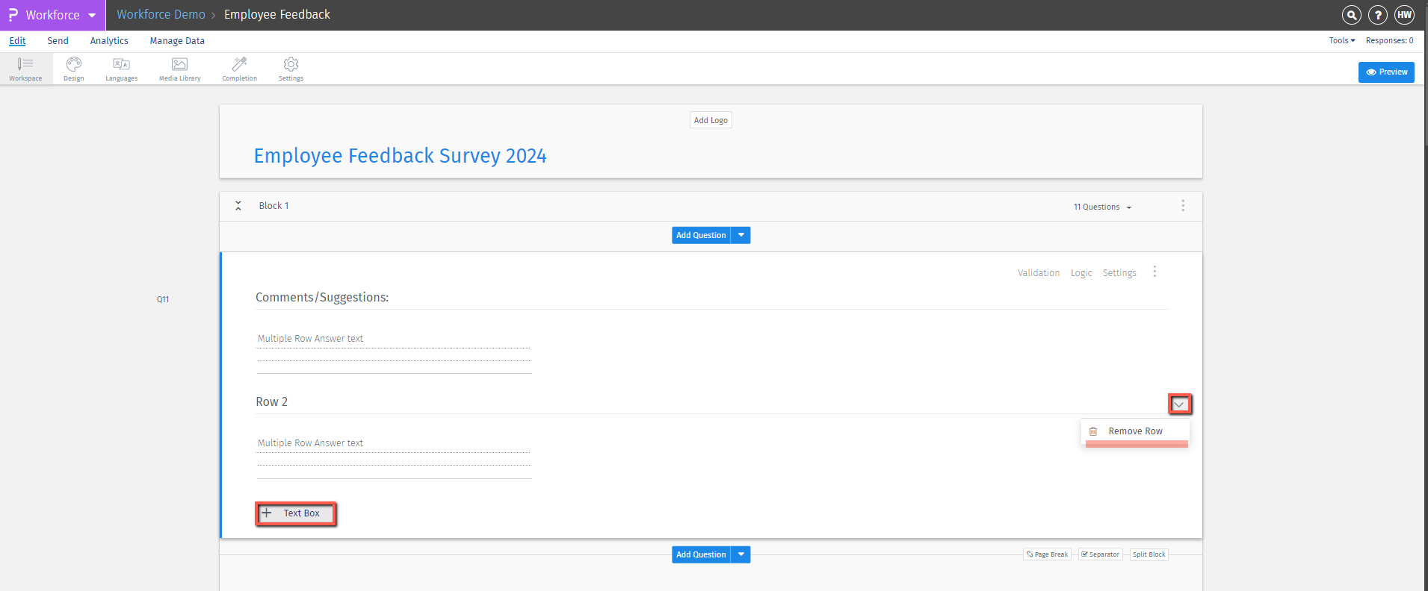Viewport: 1428px width, 591px height.
Task: Insert a Separator
Action: [x=1100, y=554]
